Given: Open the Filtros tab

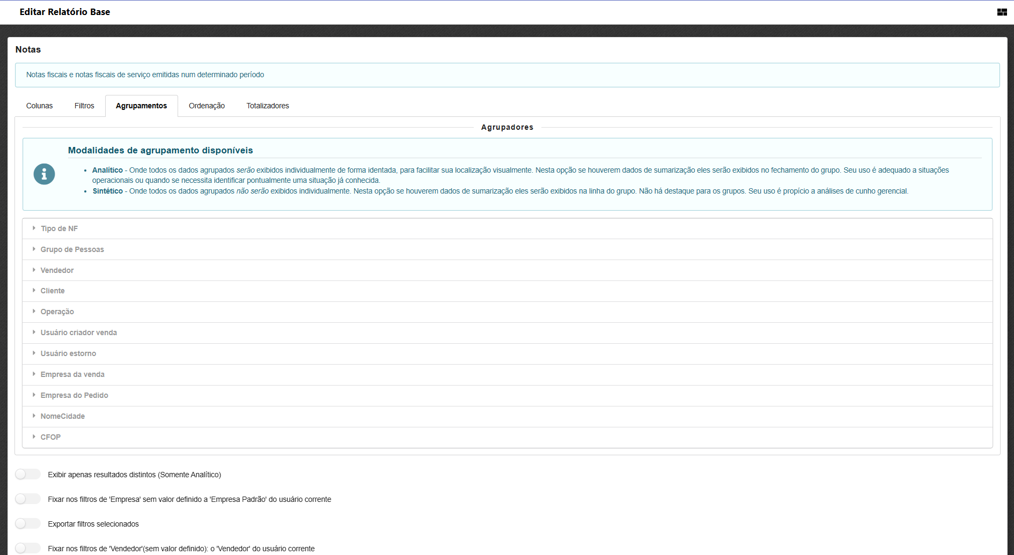Looking at the screenshot, I should [84, 106].
